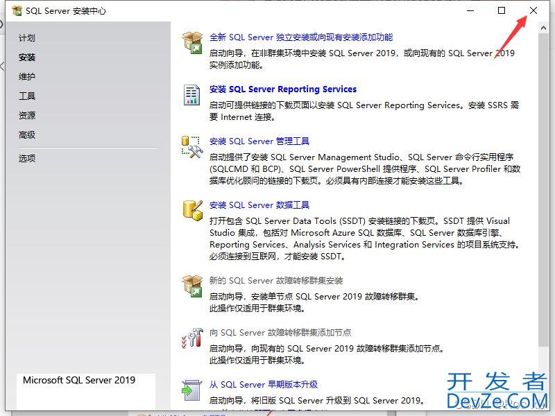Click the add node hammer icon

(192, 338)
